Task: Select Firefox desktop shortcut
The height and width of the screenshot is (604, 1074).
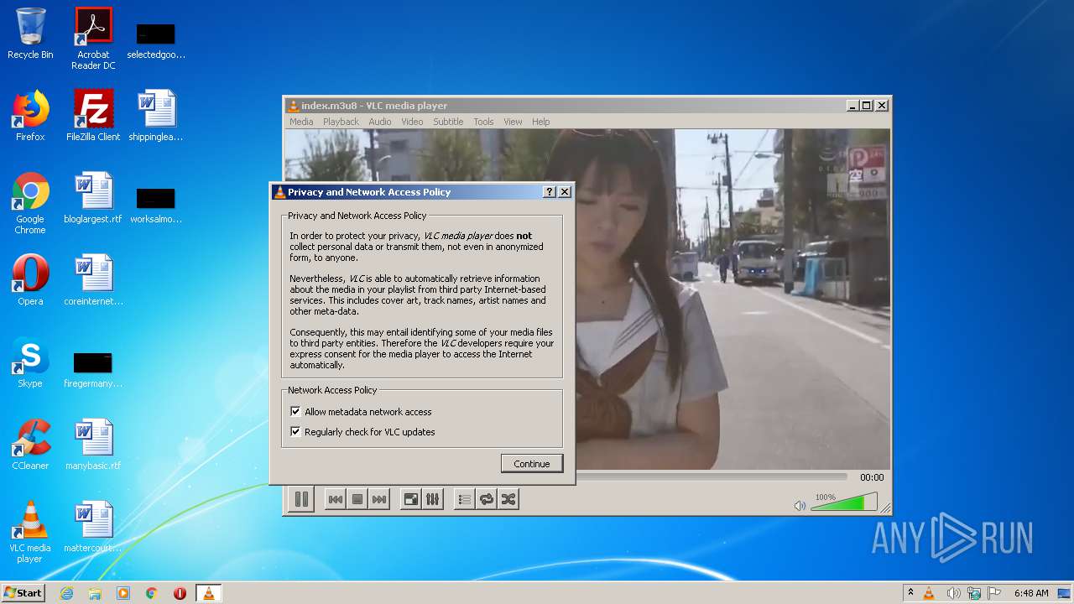Action: (30, 116)
